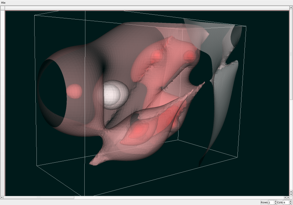Click the Cols count input field
This screenshot has height=205, width=293.
point(286,202)
